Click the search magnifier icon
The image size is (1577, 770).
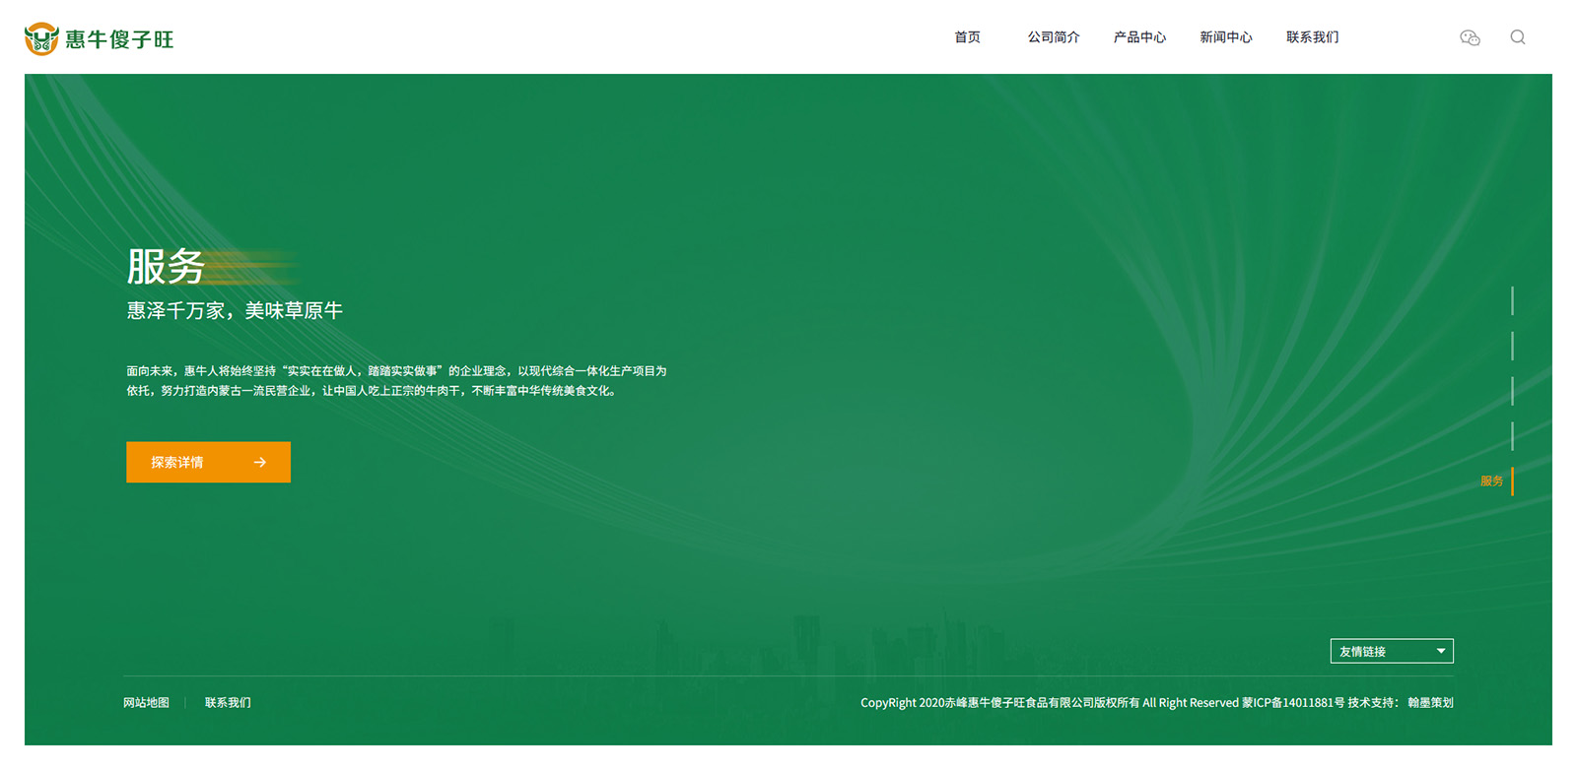[x=1518, y=37]
